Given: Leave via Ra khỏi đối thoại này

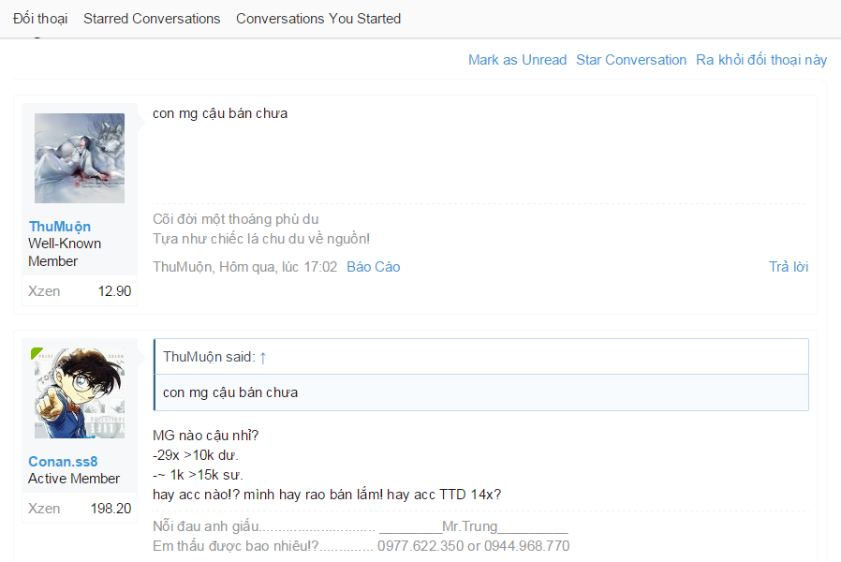Looking at the screenshot, I should (761, 60).
